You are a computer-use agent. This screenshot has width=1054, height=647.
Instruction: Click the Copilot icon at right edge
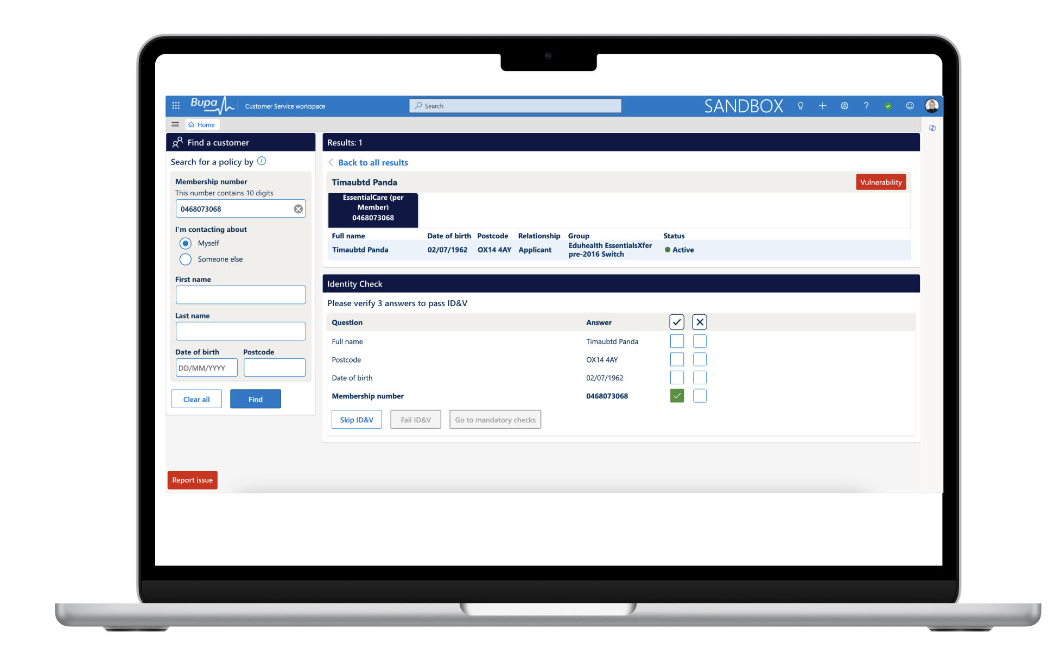coord(932,128)
